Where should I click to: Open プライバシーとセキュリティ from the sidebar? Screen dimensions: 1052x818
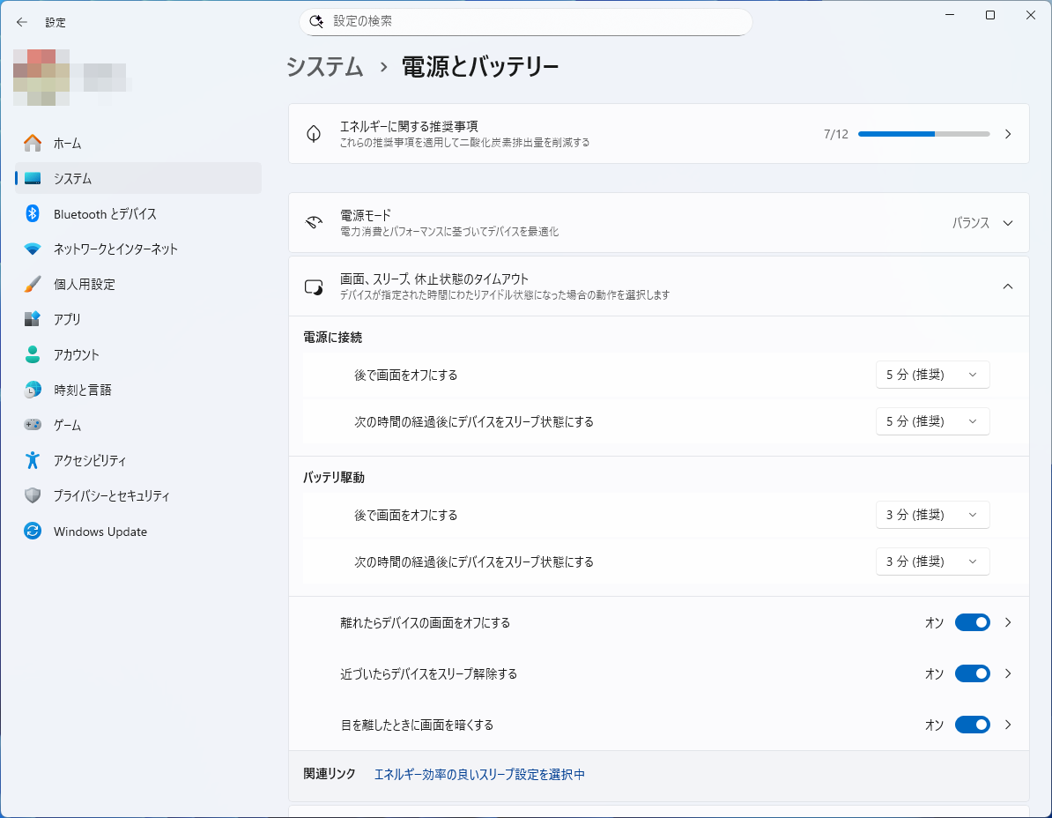(28, 495)
